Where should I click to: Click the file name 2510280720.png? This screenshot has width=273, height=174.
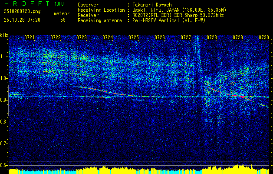[22, 12]
